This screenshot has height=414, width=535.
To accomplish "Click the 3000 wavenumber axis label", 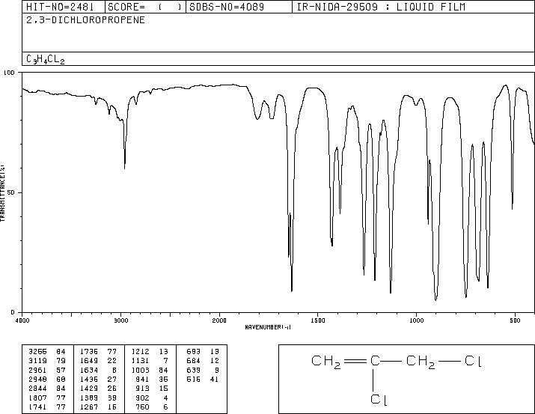I will pos(120,320).
